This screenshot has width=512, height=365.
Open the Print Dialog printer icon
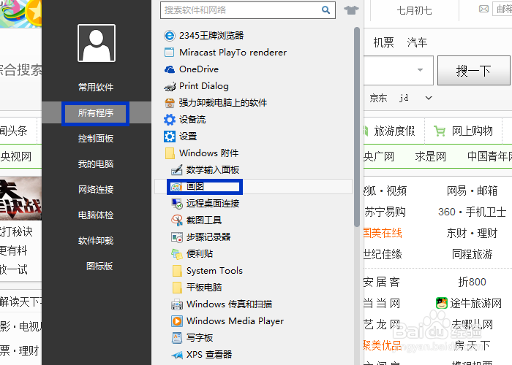click(x=170, y=86)
